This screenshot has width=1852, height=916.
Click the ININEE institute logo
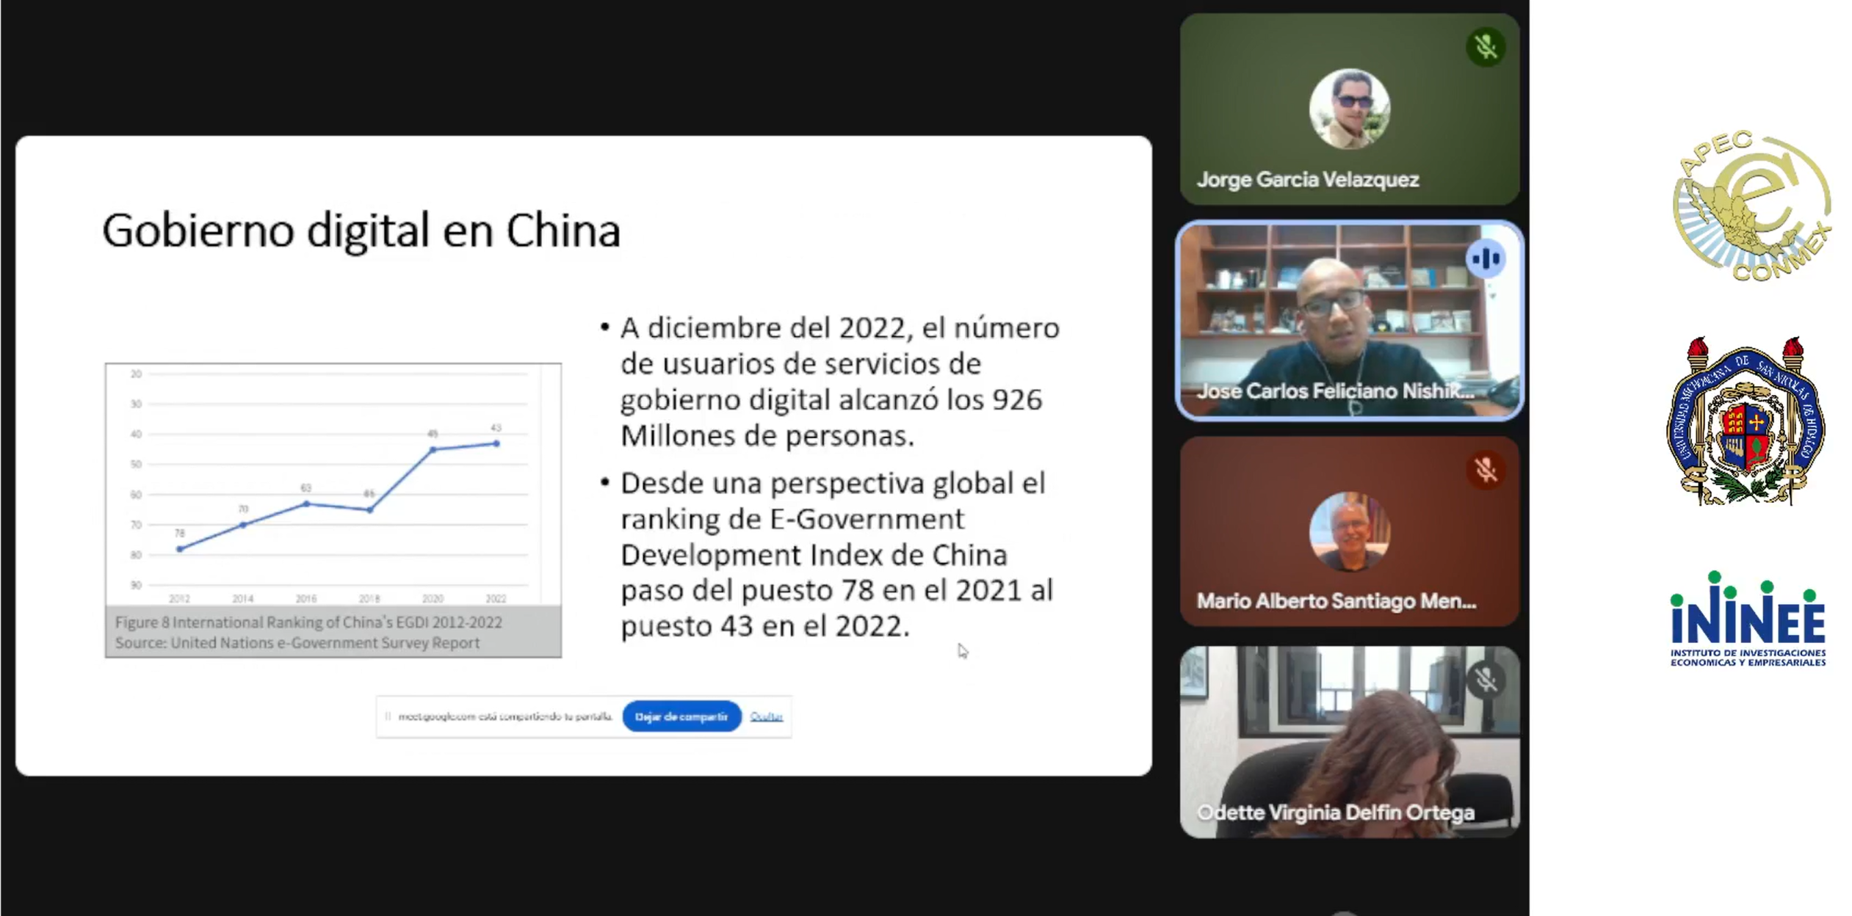(x=1747, y=620)
